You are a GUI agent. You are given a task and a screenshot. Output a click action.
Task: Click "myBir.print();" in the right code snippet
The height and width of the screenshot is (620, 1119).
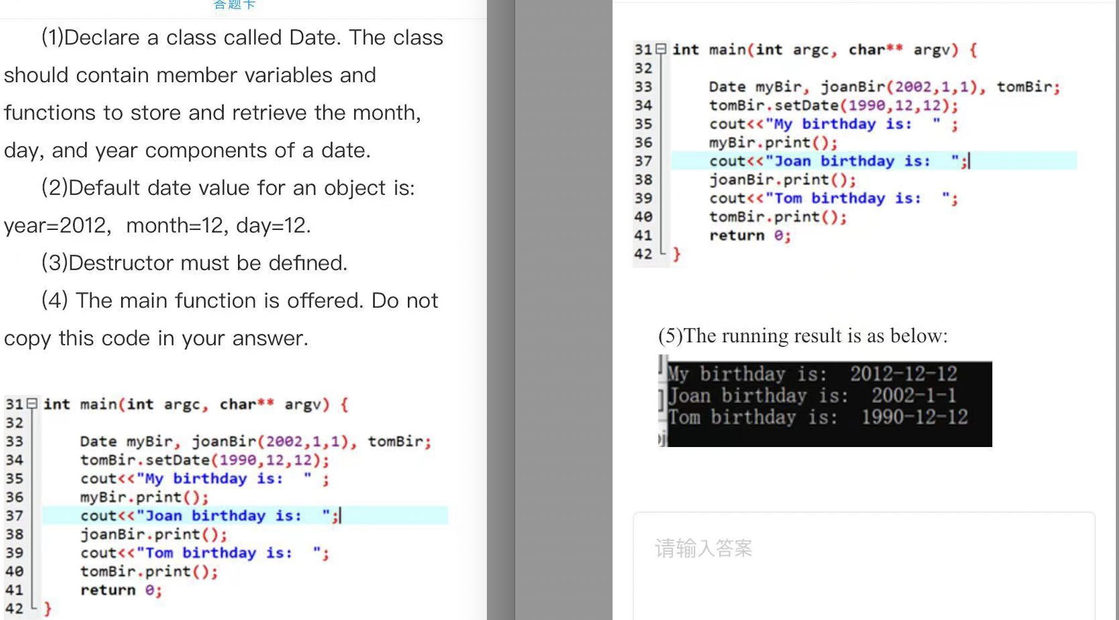coord(774,142)
